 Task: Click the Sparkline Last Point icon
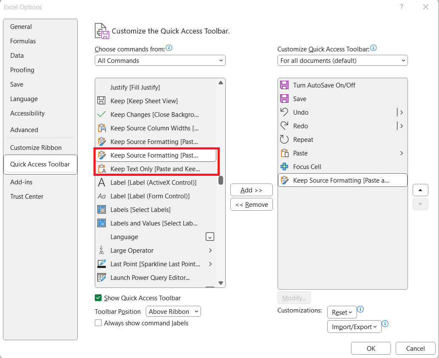(x=101, y=264)
